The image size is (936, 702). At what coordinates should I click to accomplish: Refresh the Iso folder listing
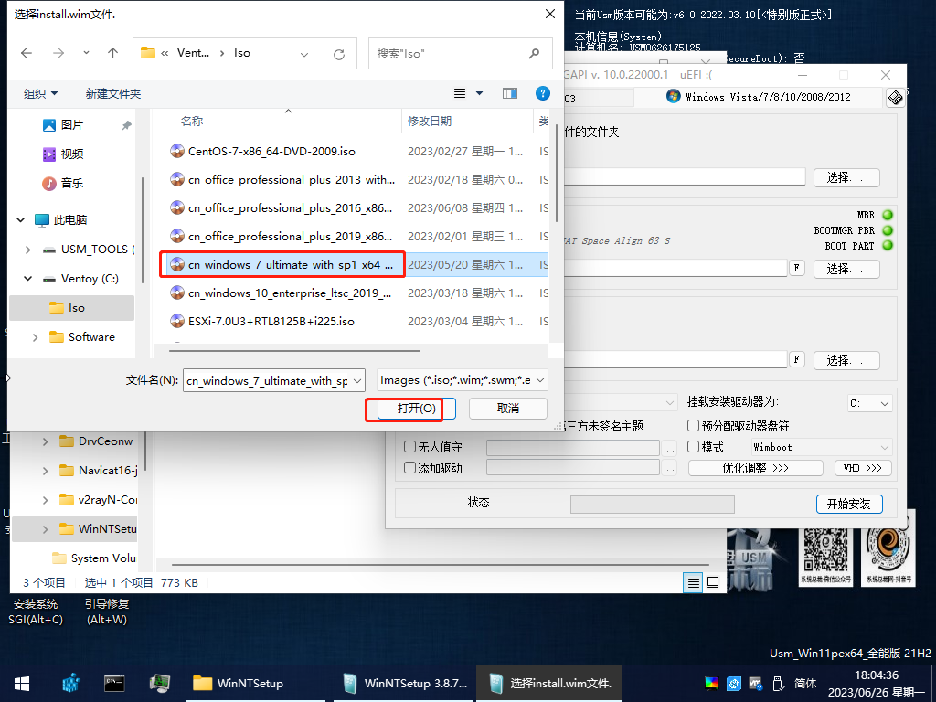click(x=339, y=54)
